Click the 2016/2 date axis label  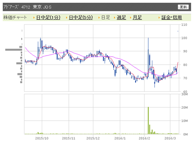tap(144, 138)
